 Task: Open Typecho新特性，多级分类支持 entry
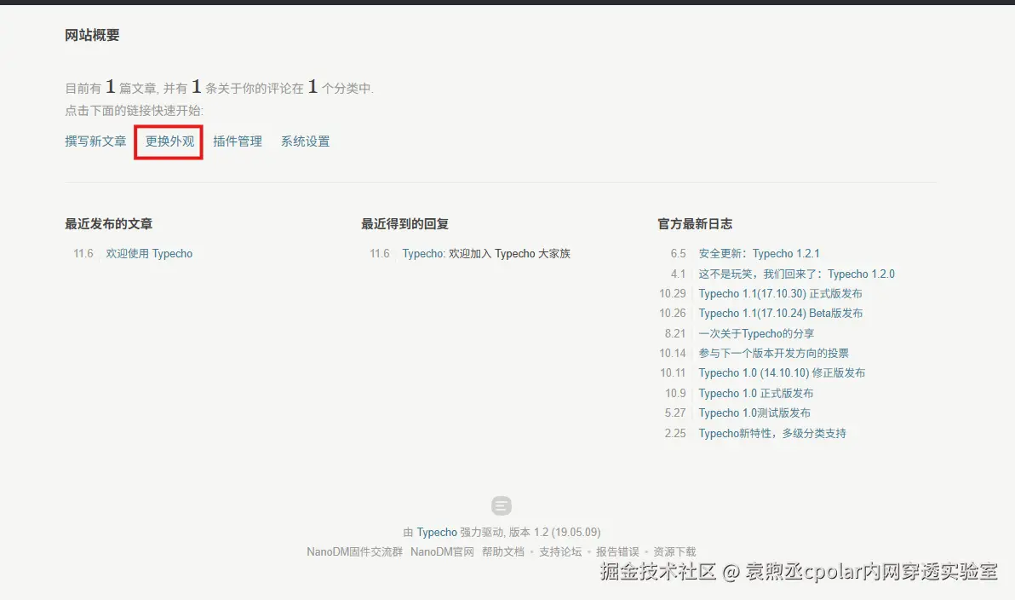click(x=772, y=434)
